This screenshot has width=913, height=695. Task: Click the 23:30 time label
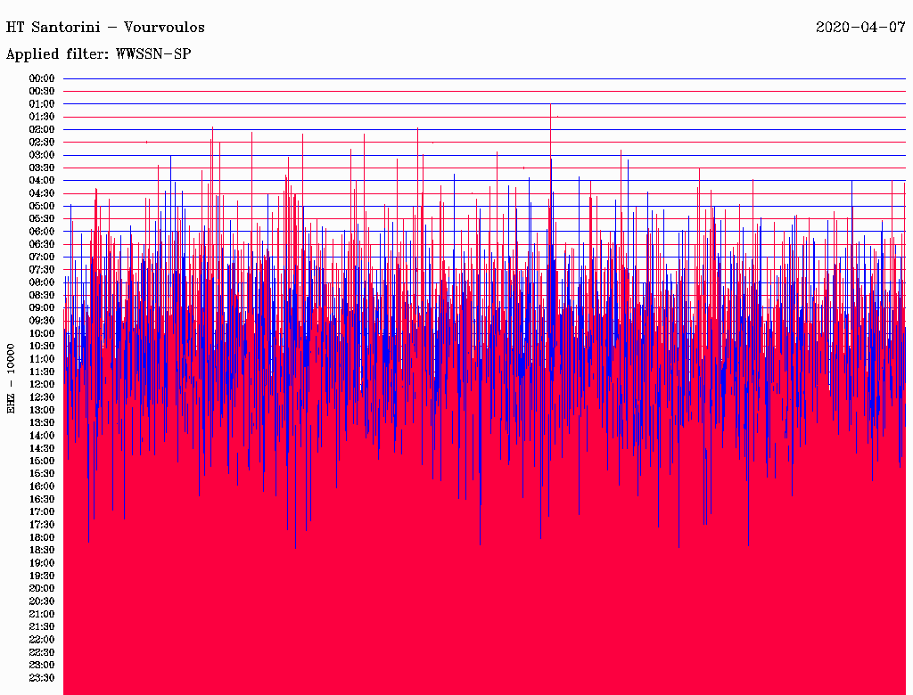(x=42, y=678)
